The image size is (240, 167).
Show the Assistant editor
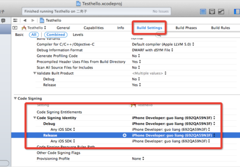[212, 12]
